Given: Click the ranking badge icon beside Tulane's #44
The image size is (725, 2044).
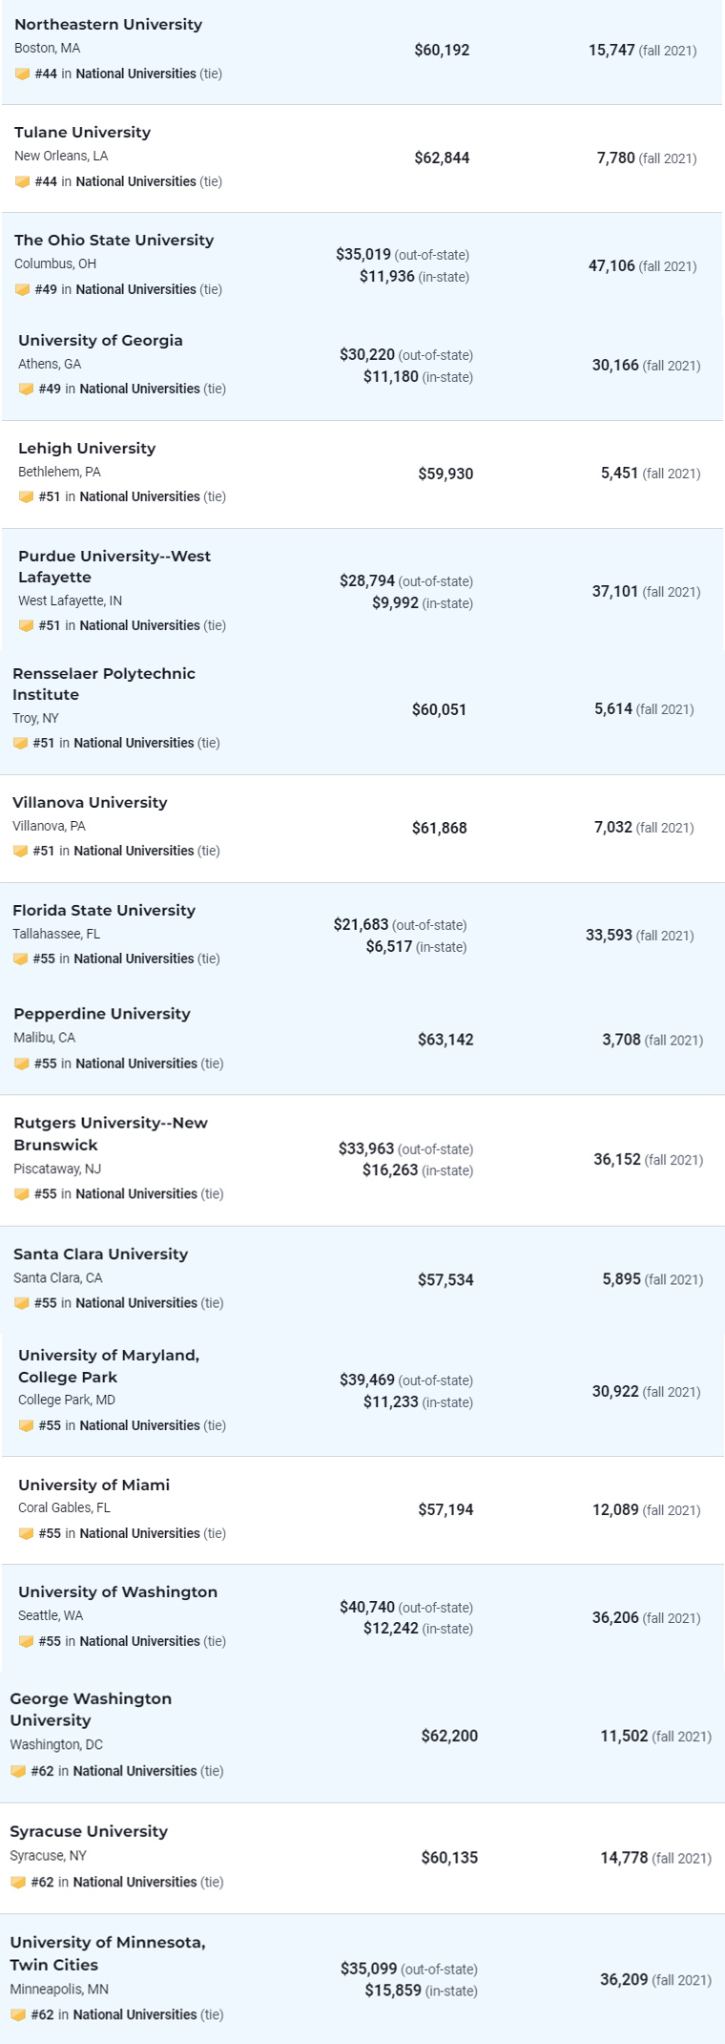Looking at the screenshot, I should 22,181.
